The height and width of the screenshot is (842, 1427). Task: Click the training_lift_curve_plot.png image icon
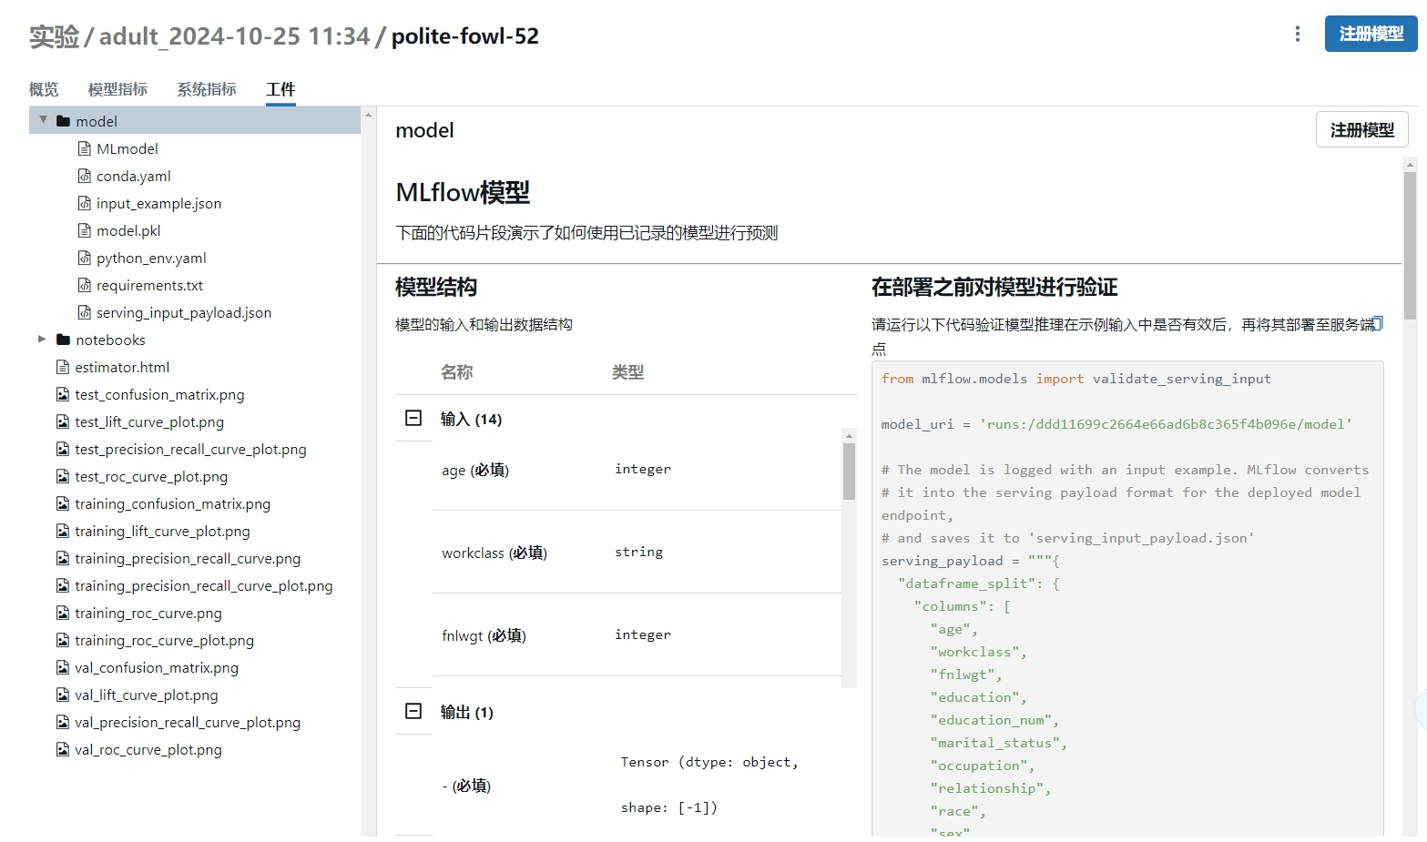click(63, 531)
